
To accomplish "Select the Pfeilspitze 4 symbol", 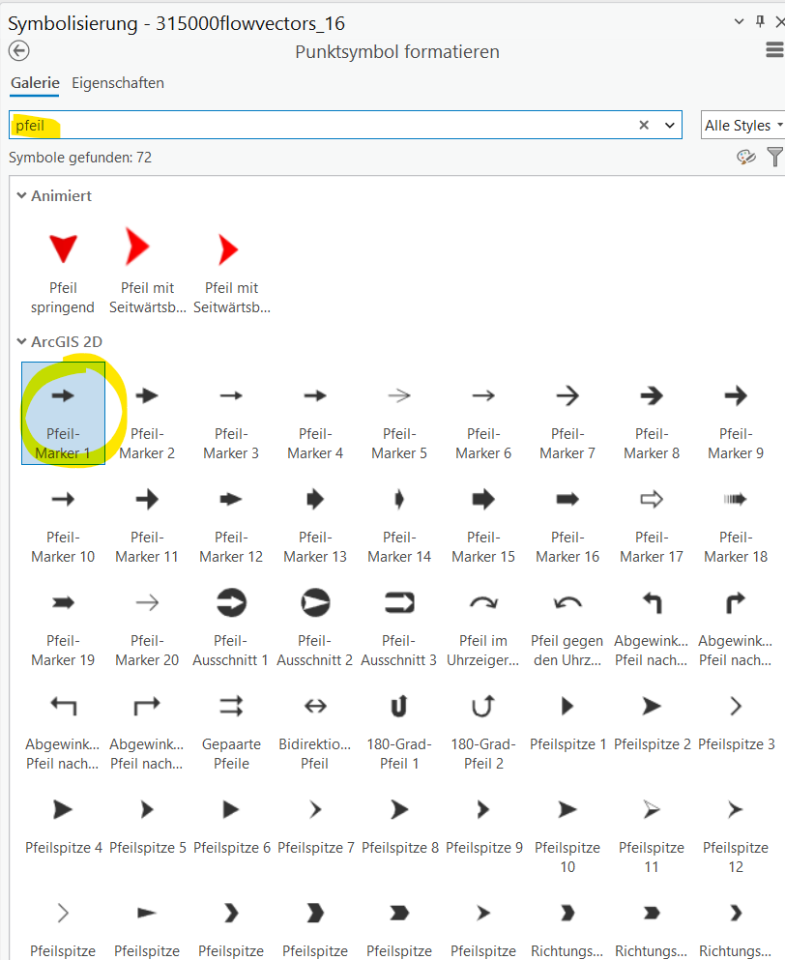I will (63, 828).
